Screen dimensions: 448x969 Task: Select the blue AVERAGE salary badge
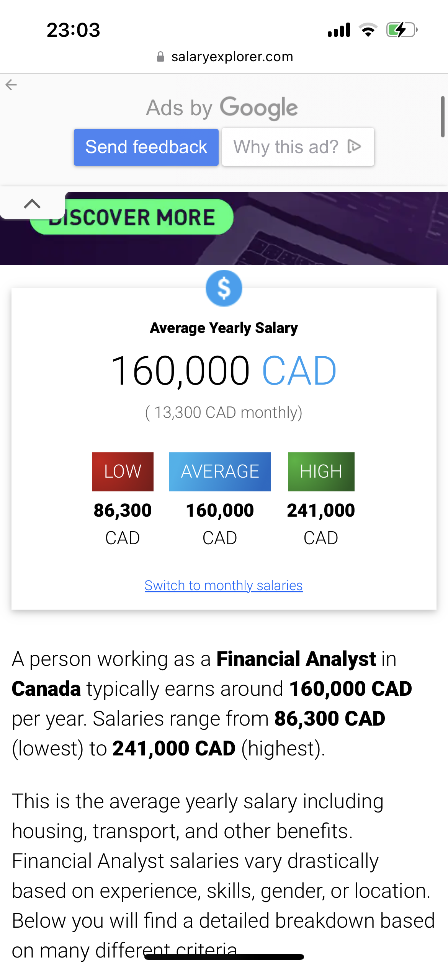point(220,471)
